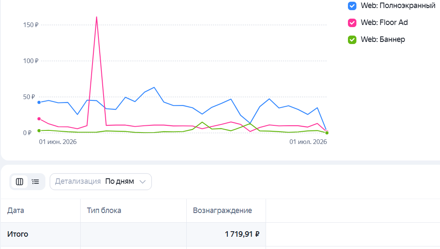Click the pink starting data point marker
The height and width of the screenshot is (249, 440).
[x=39, y=119]
